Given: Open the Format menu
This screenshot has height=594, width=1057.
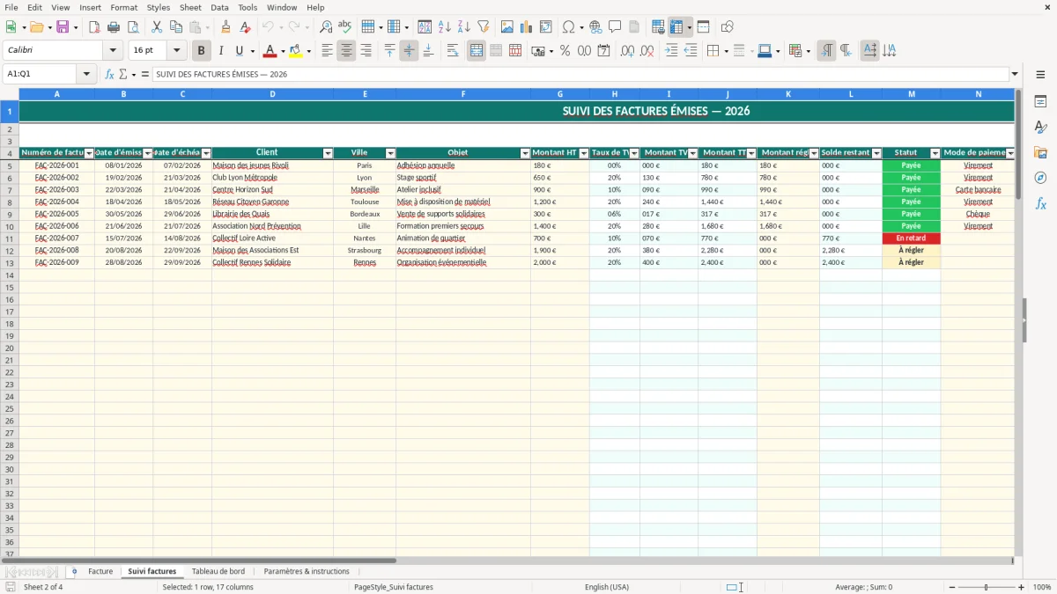Looking at the screenshot, I should coord(123,7).
